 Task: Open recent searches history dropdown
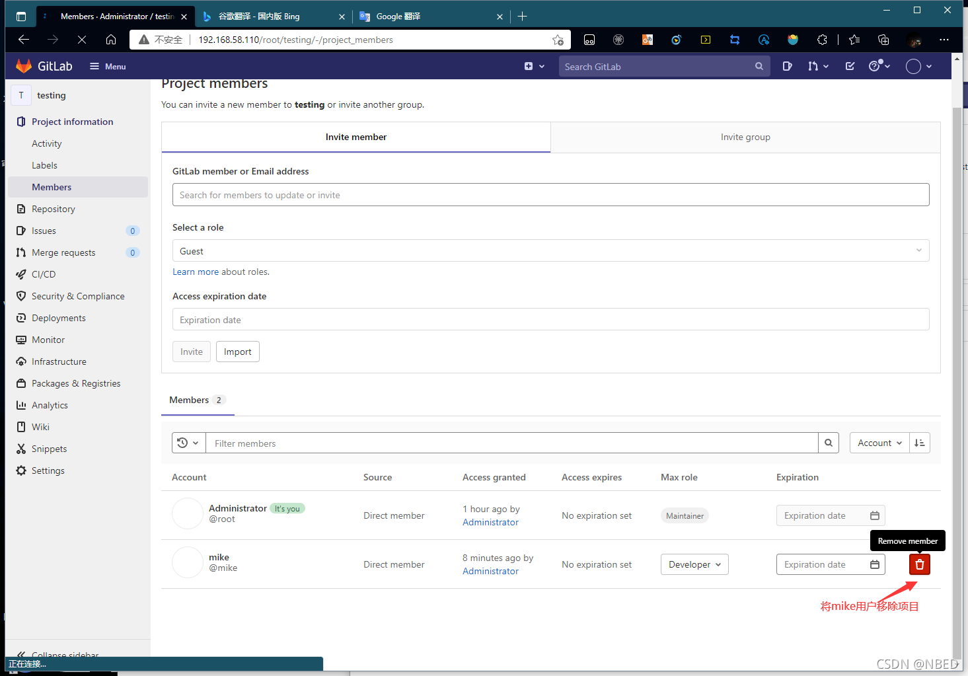[x=189, y=443]
